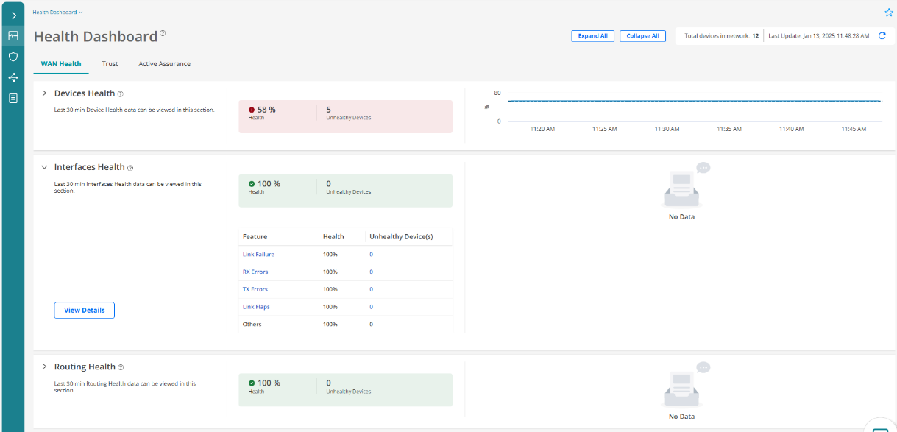897x432 pixels.
Task: Expand the Routing Health section
Action: click(44, 367)
